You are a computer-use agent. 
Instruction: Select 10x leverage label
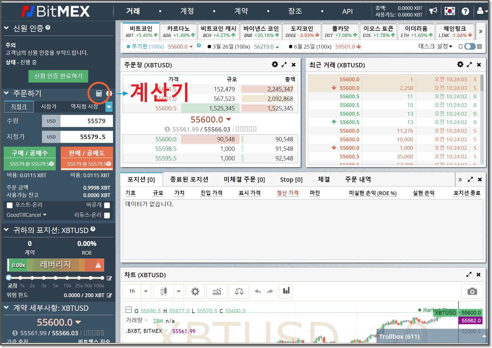tap(67, 286)
